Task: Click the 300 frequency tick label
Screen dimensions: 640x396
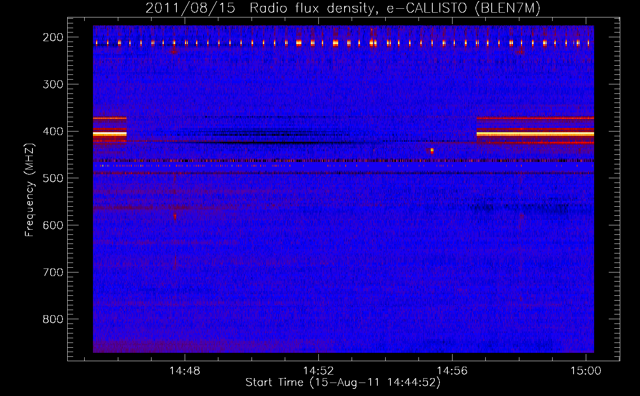Action: (53, 84)
